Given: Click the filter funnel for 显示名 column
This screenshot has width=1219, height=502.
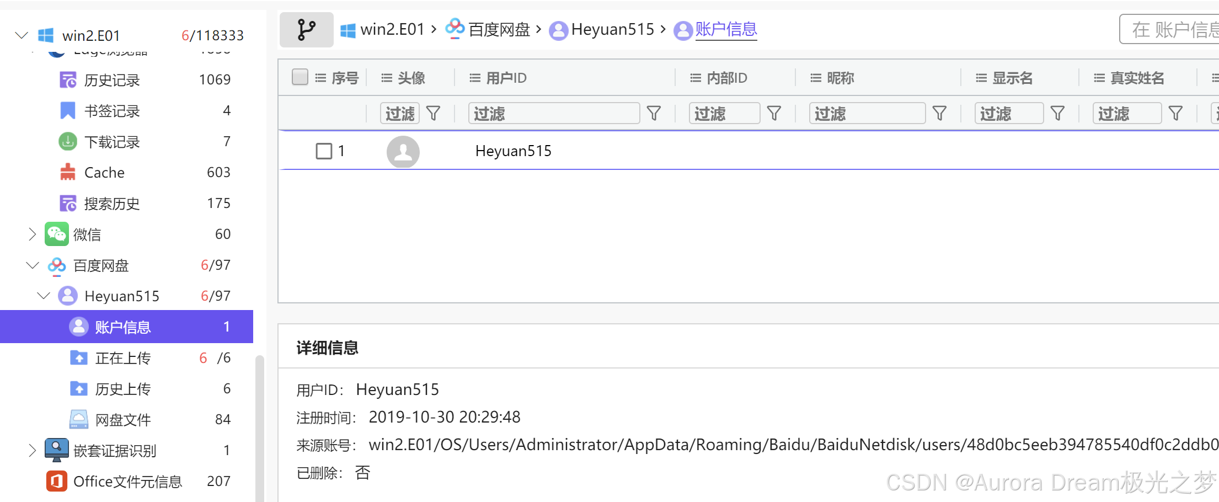Looking at the screenshot, I should 1057,114.
